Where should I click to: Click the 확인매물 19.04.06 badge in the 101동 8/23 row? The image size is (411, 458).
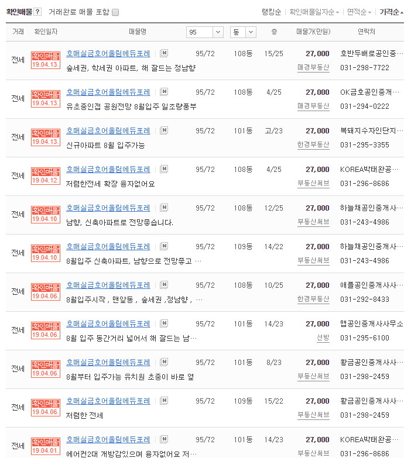[46, 369]
